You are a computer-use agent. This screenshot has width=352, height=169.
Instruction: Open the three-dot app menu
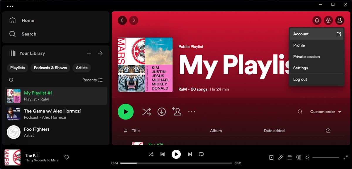[x=10, y=6]
